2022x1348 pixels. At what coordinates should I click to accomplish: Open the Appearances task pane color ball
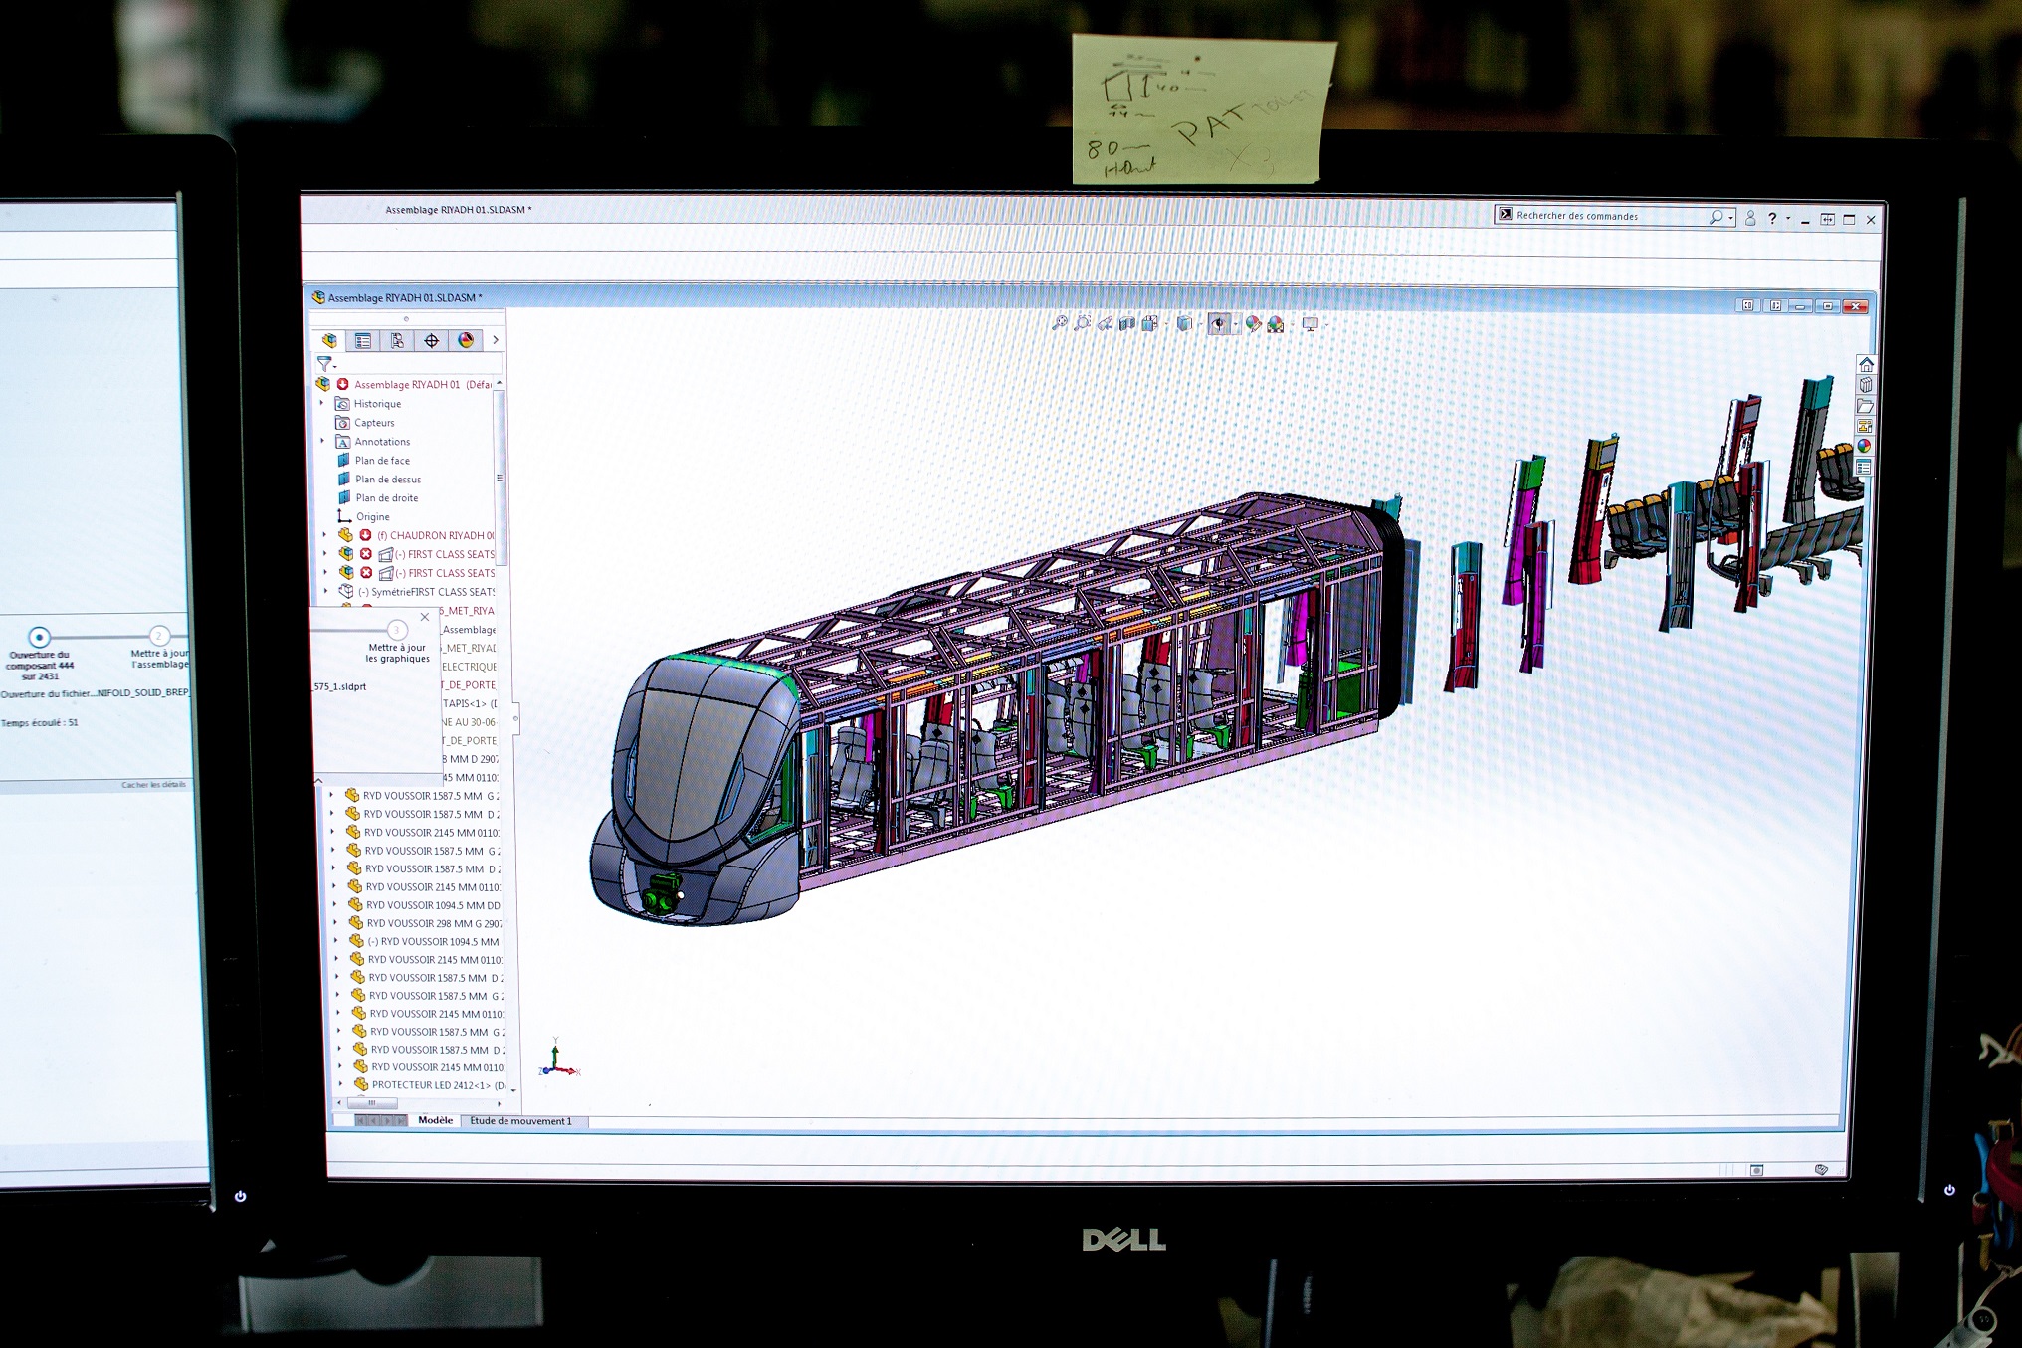coord(1865,446)
